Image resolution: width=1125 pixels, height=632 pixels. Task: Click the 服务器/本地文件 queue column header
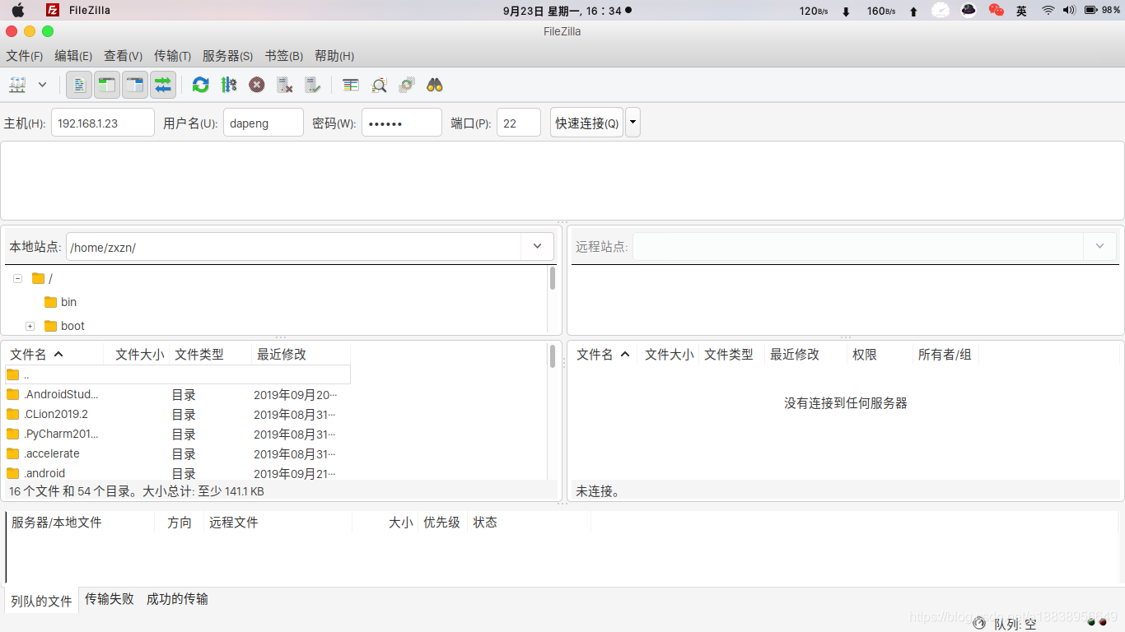click(81, 523)
